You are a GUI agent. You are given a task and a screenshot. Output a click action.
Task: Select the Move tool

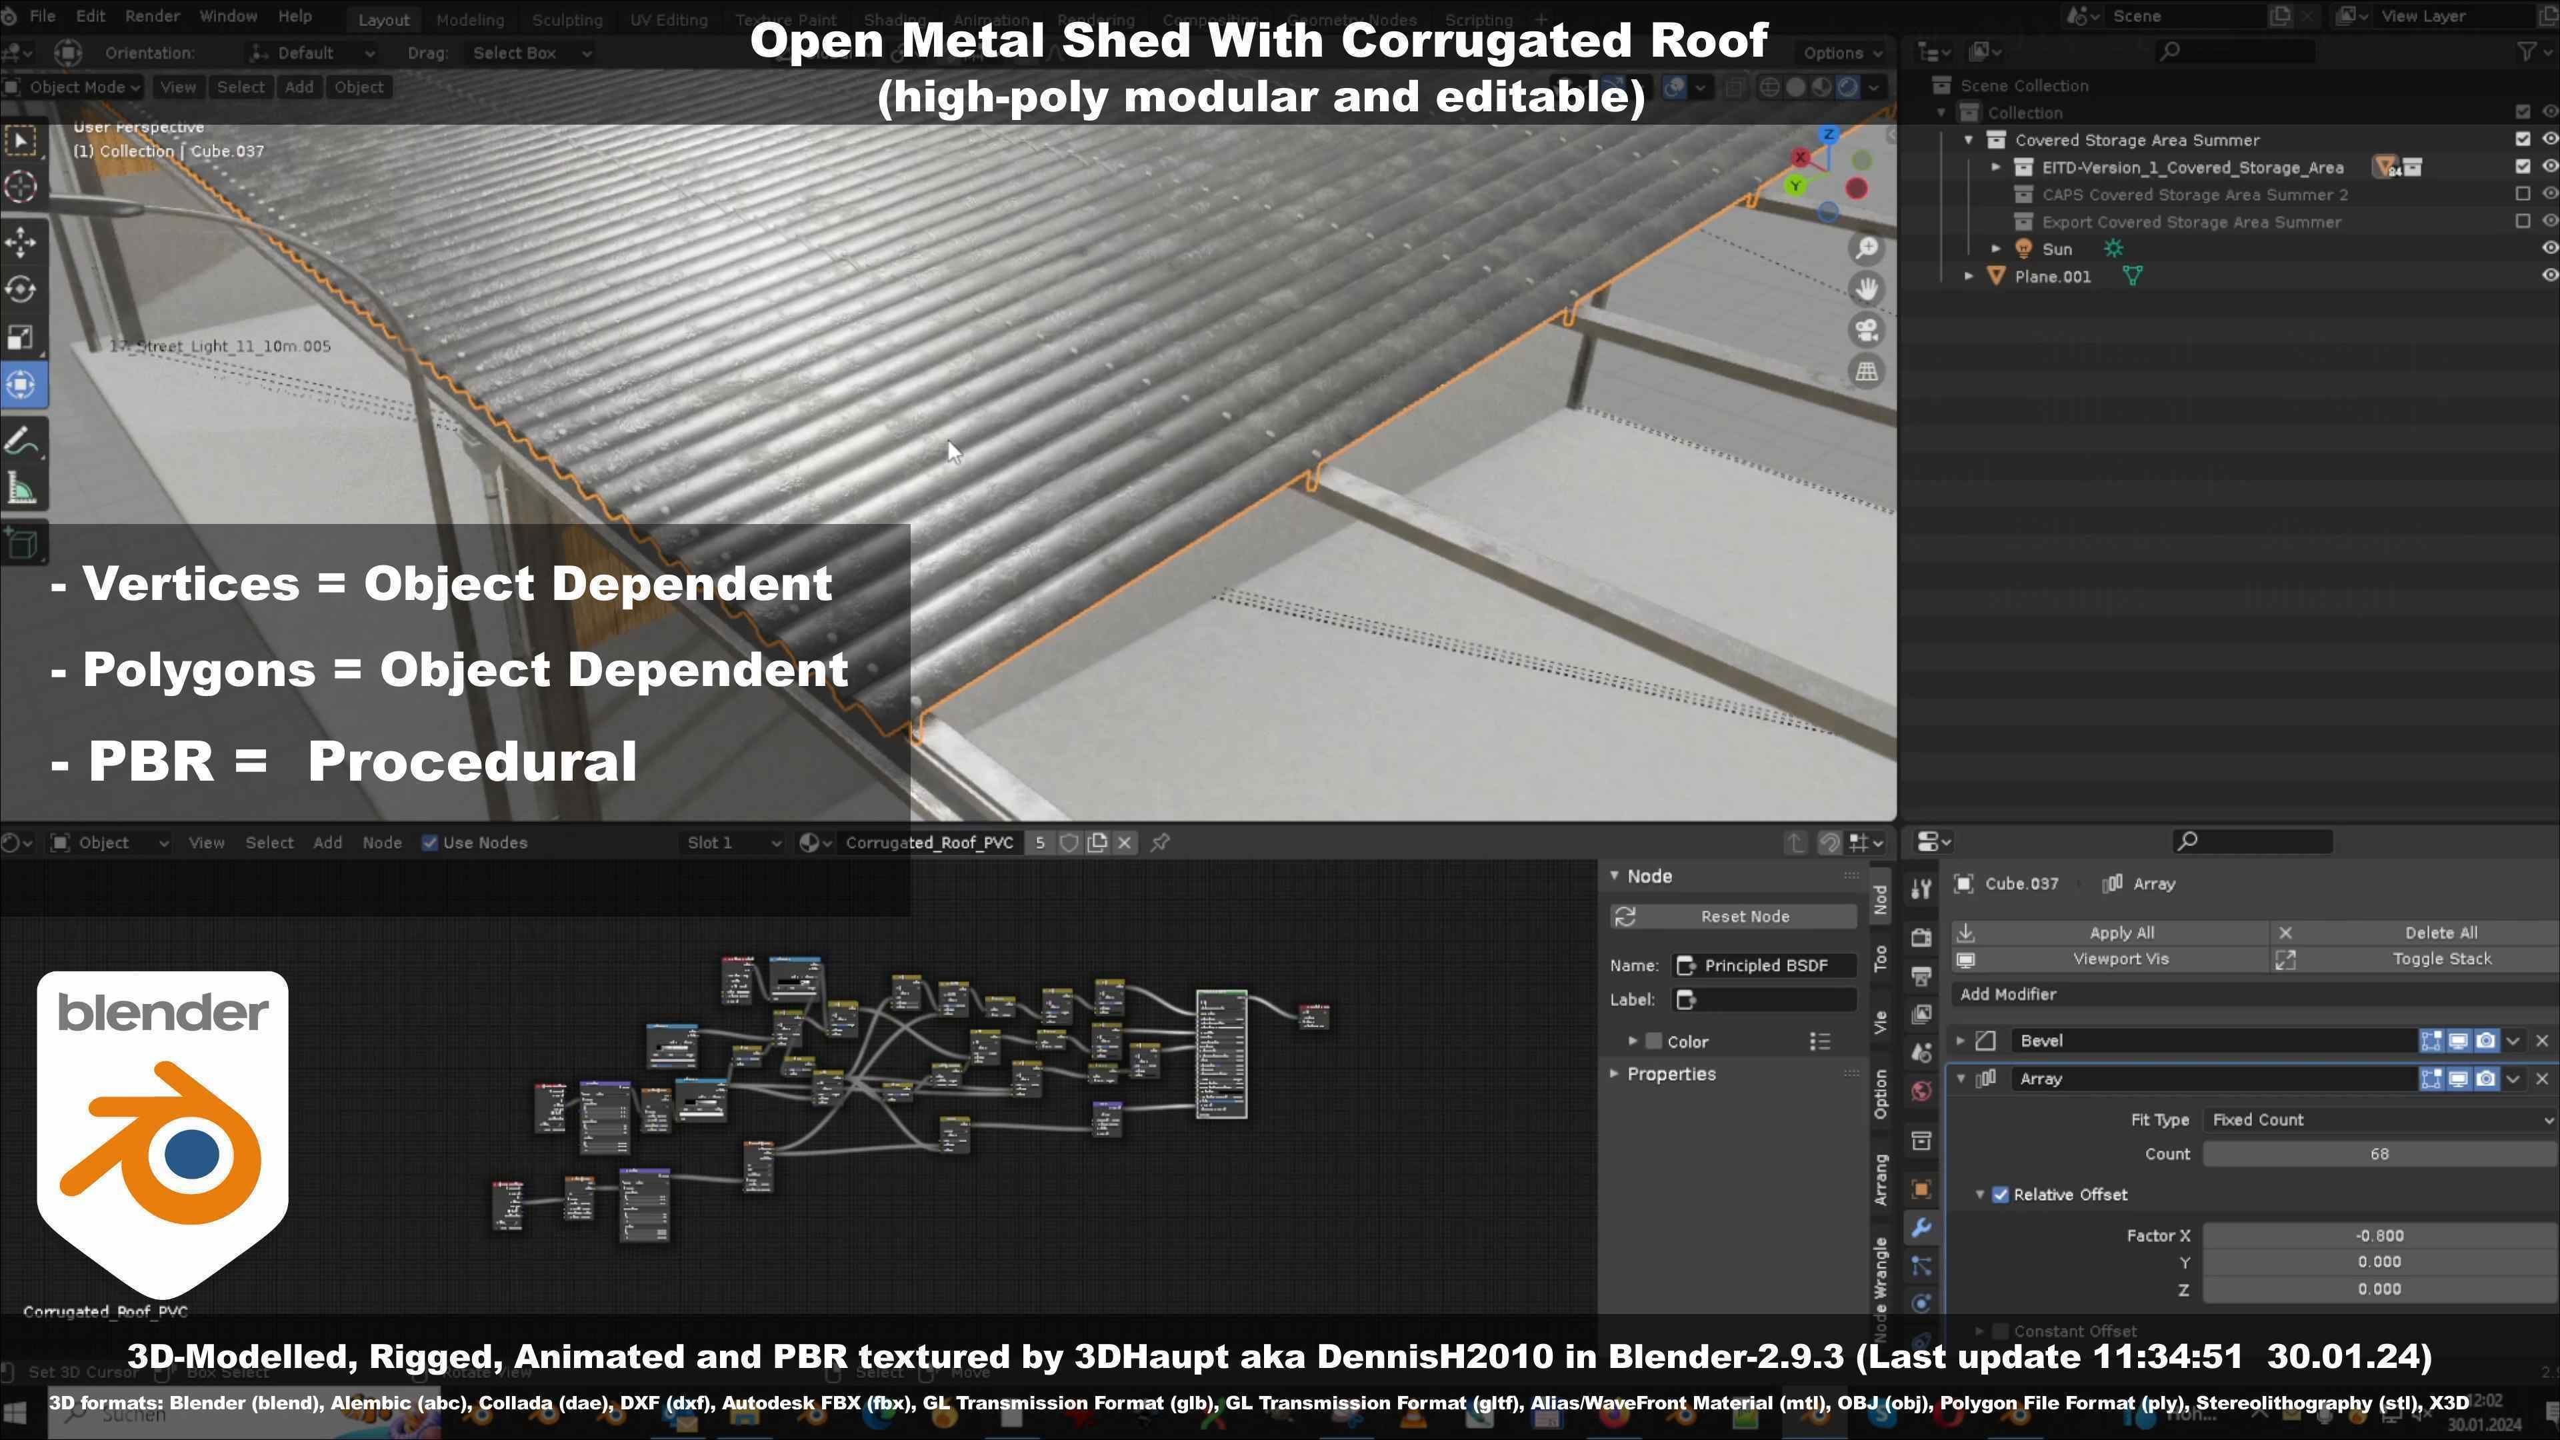(x=22, y=241)
